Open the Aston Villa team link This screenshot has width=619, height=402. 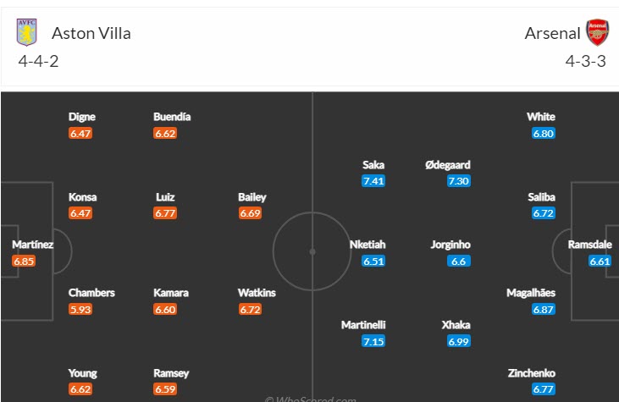coord(91,34)
